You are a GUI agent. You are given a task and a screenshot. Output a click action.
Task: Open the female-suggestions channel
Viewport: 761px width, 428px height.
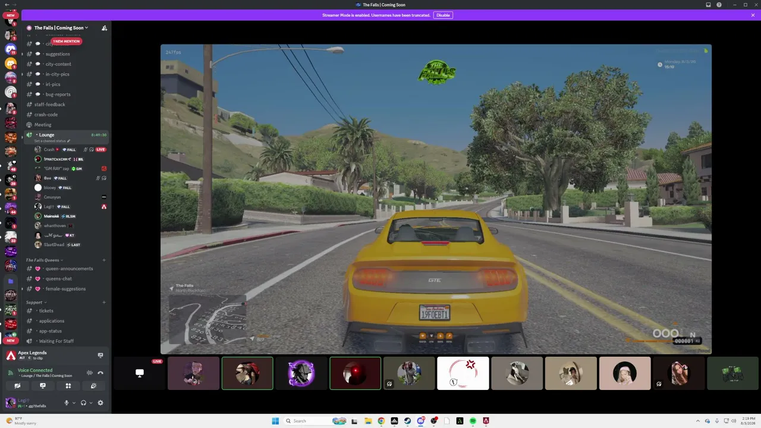coord(65,289)
